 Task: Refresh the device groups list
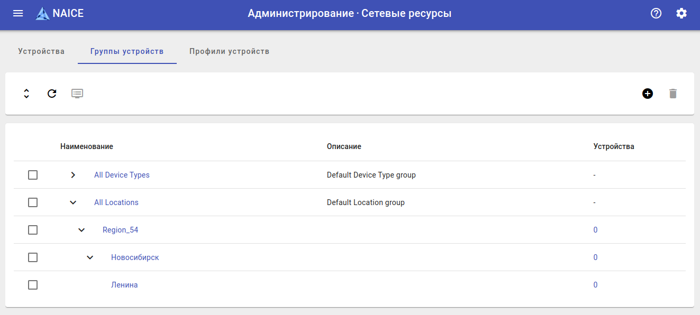52,94
